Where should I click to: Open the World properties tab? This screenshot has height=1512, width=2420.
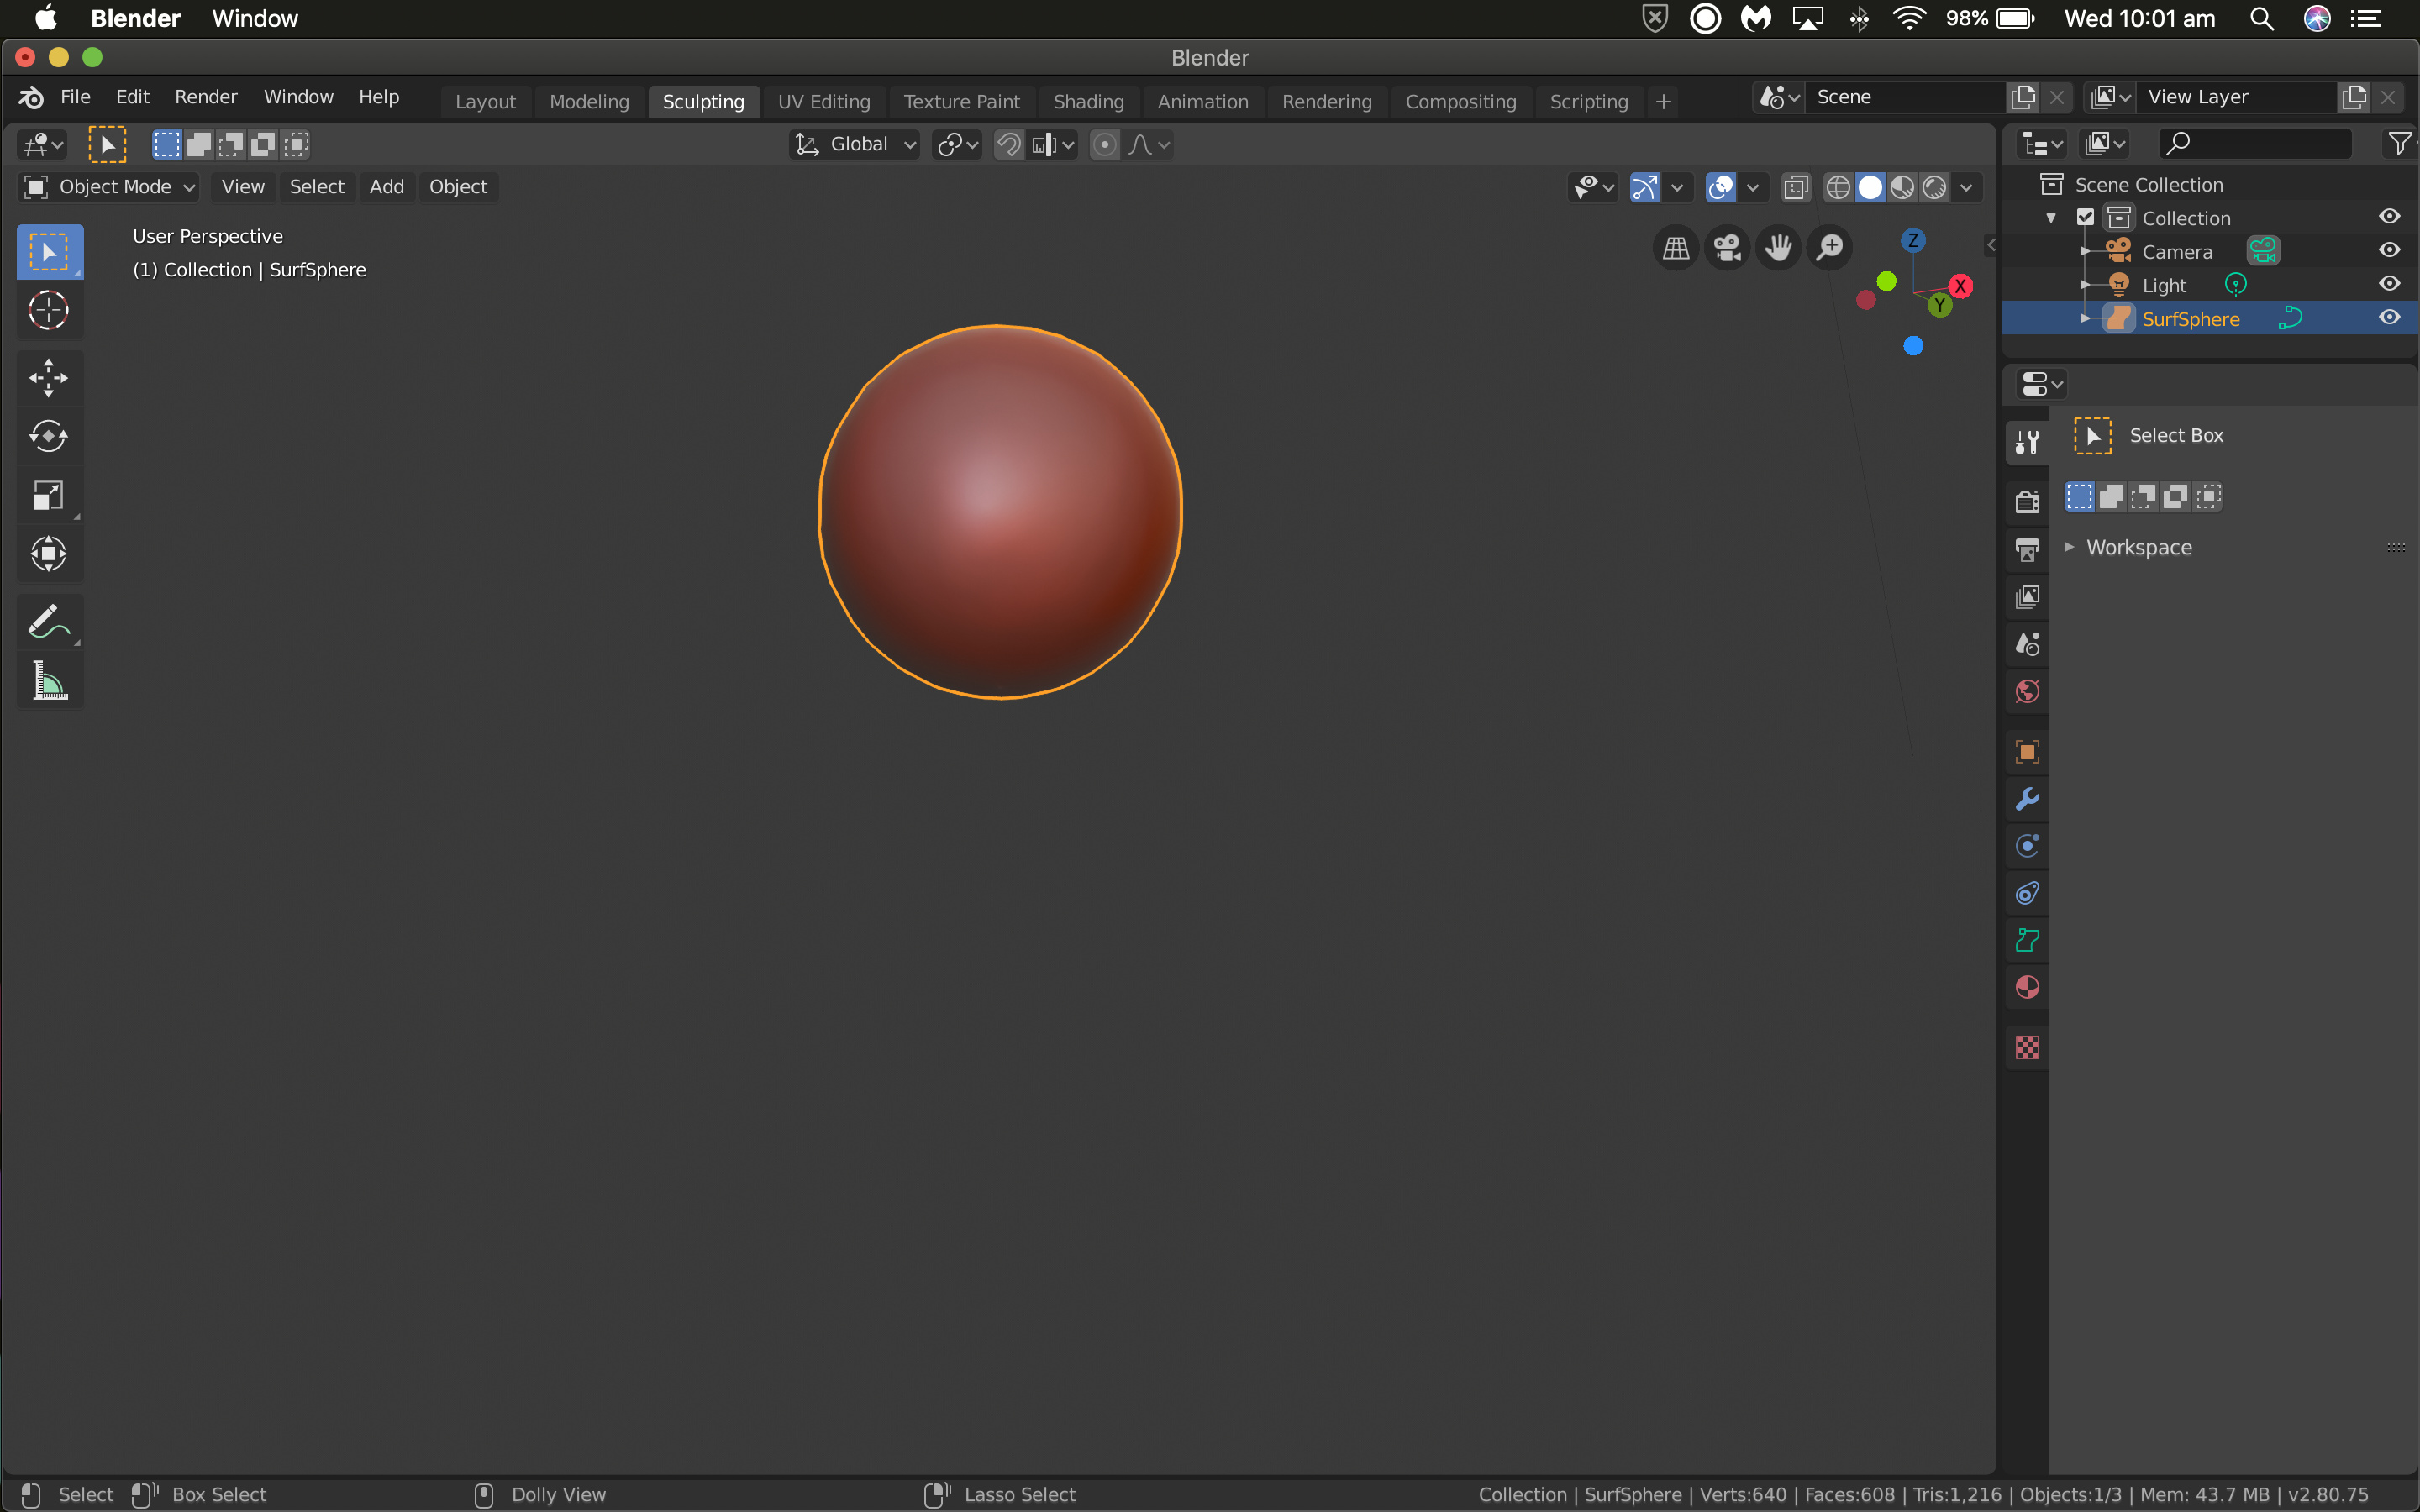[2027, 691]
